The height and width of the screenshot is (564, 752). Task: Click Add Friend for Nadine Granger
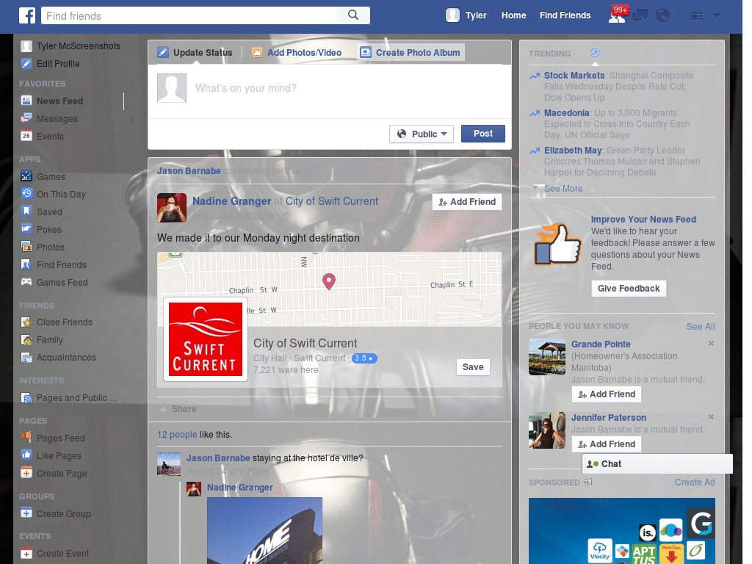tap(467, 202)
